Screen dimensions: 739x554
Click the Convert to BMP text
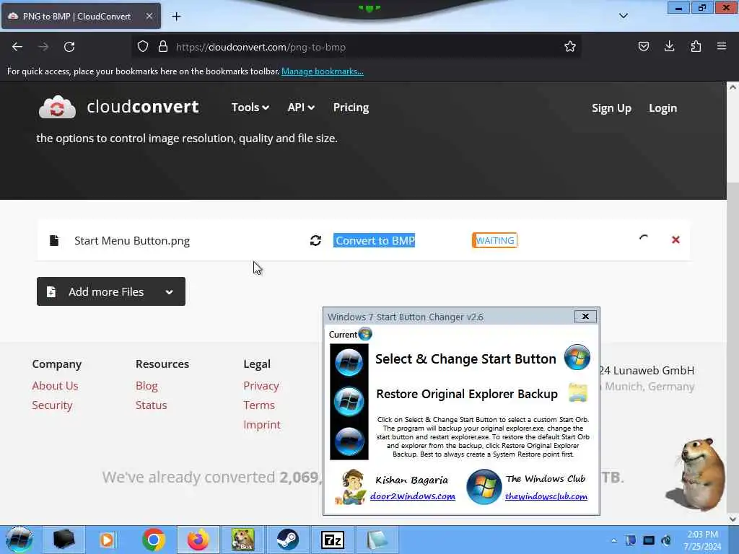(375, 241)
